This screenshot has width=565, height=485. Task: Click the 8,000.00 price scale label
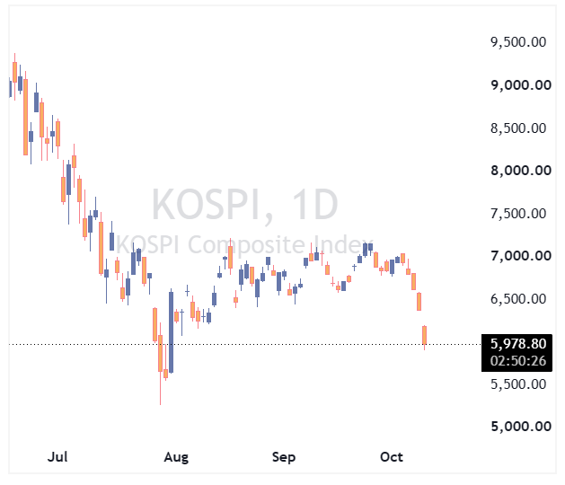tap(521, 171)
